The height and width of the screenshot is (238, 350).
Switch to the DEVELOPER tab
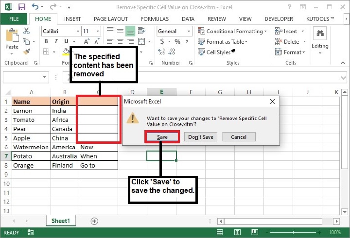pyautogui.click(x=279, y=19)
